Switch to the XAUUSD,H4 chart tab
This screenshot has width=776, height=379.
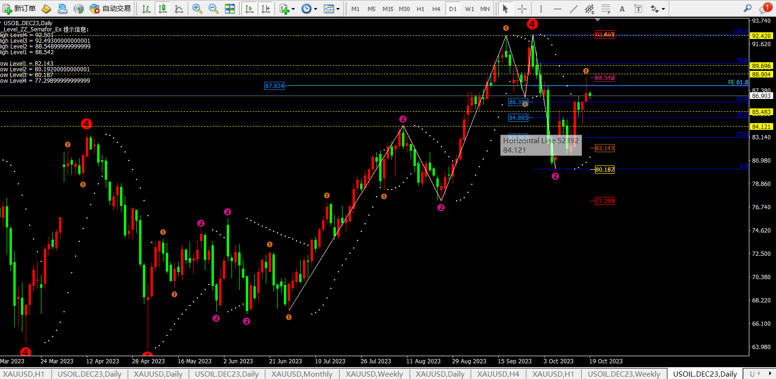point(498,374)
